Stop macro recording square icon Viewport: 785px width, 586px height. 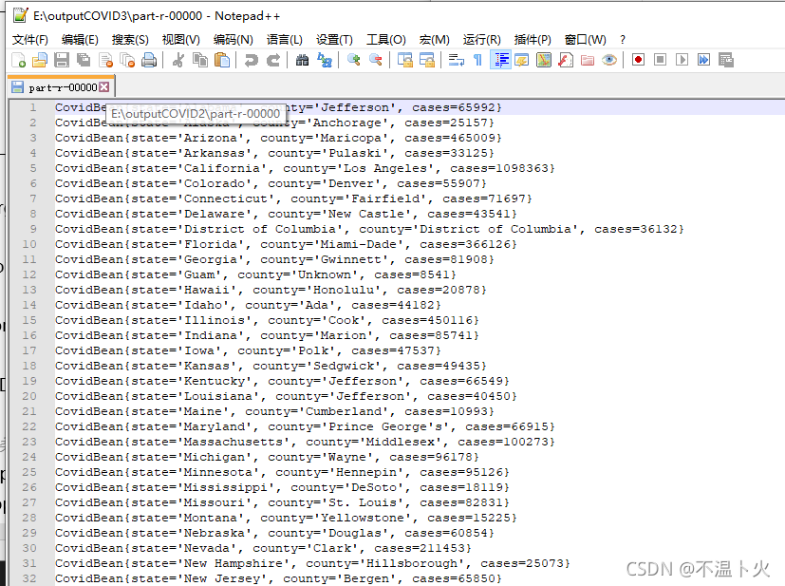point(661,60)
